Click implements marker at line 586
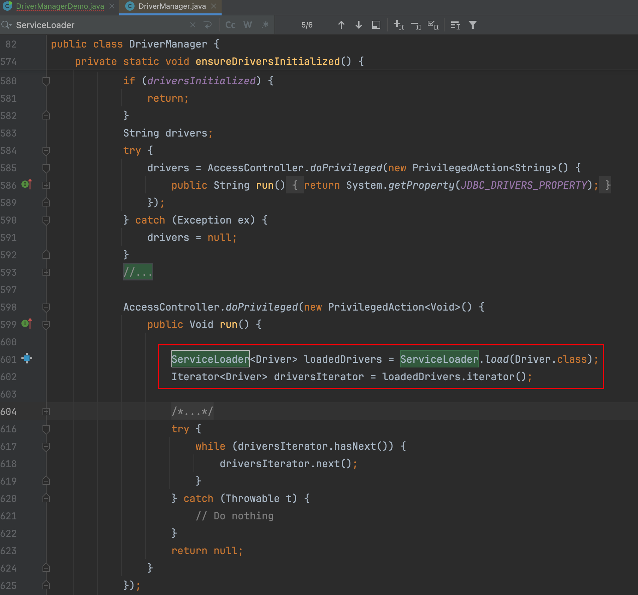This screenshot has width=638, height=595. pos(27,184)
